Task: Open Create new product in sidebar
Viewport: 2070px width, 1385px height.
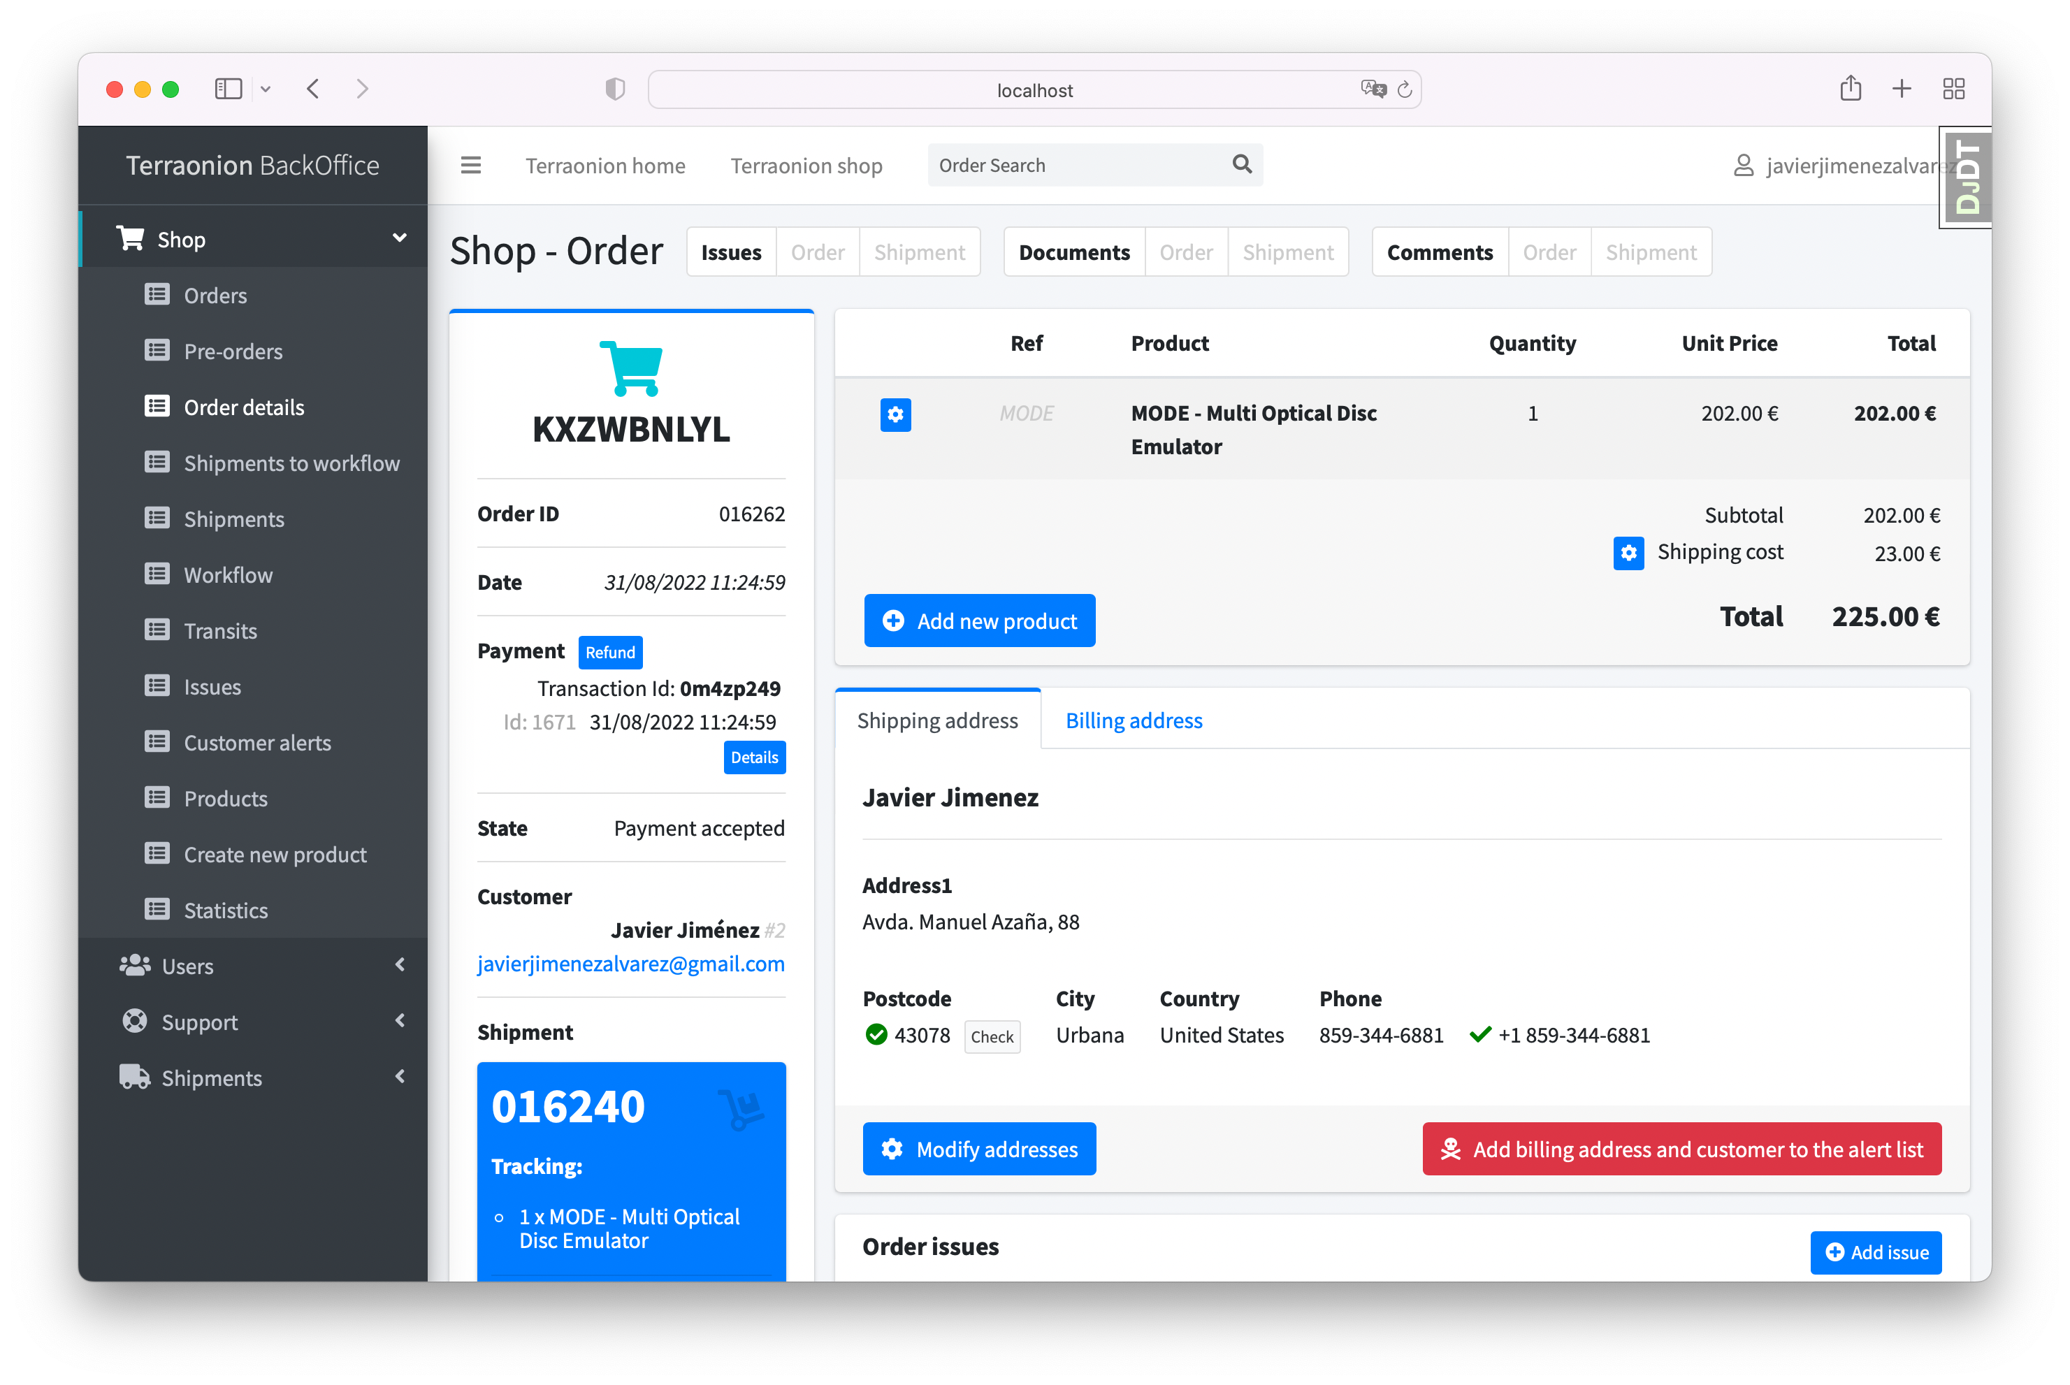Action: click(254, 854)
